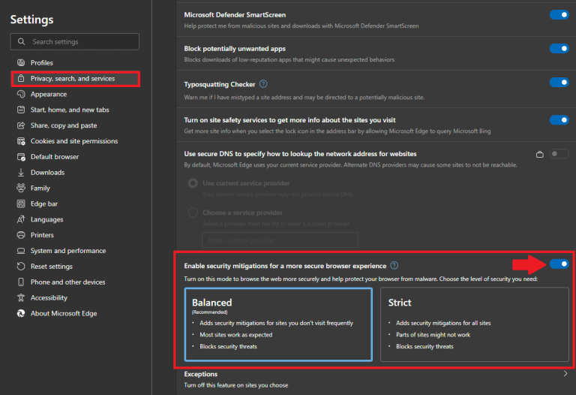
Task: Select Use current service provider radio
Action: (x=193, y=183)
